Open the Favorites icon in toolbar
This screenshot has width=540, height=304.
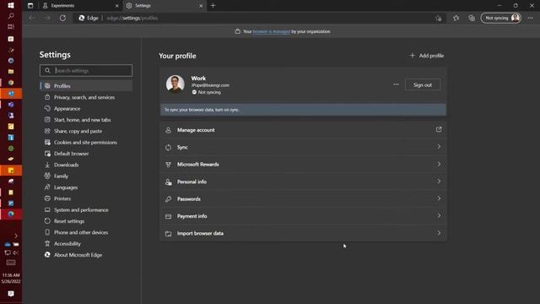tap(456, 18)
